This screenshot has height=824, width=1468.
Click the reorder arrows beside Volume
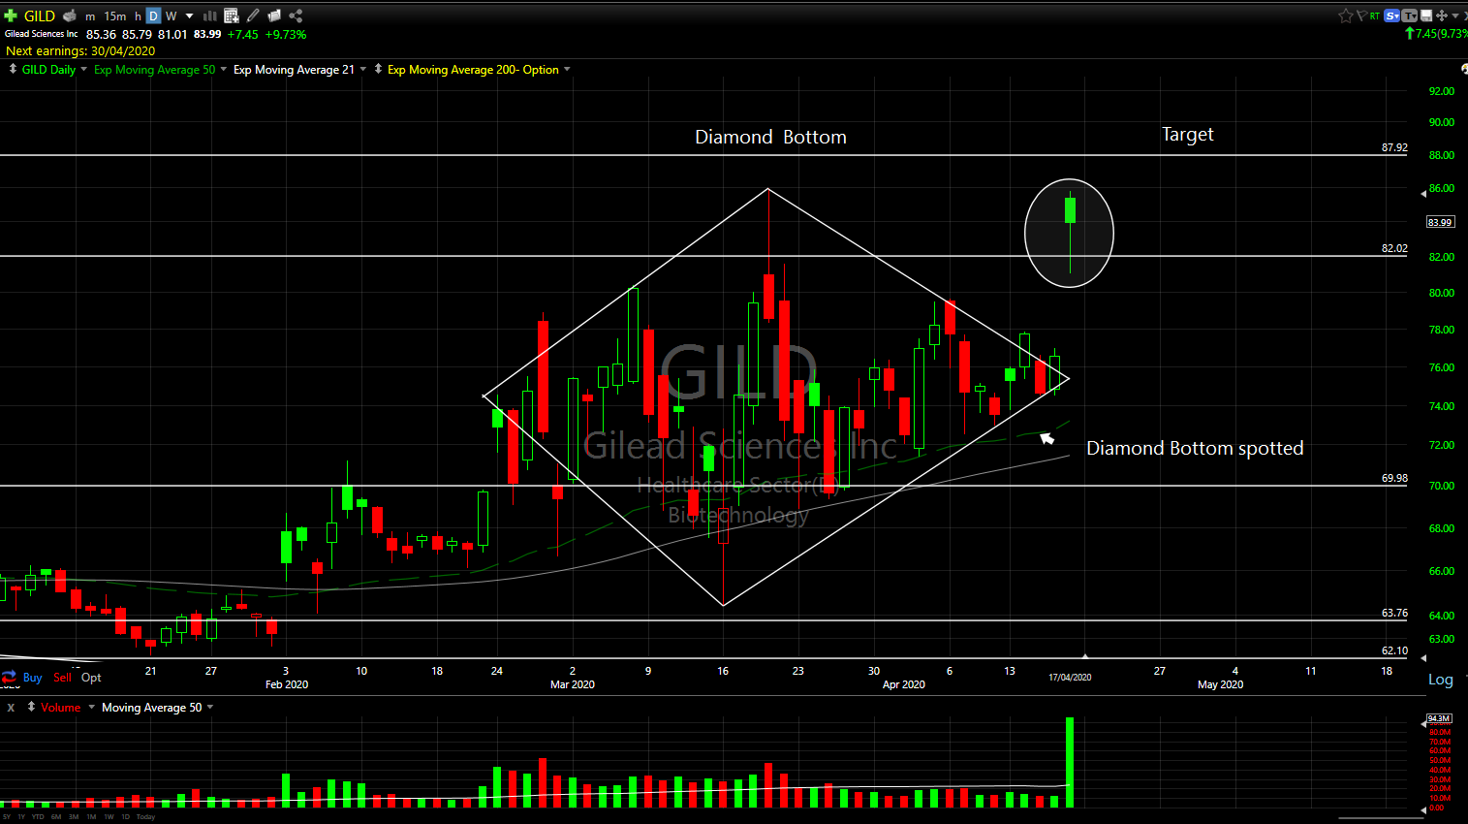[31, 707]
